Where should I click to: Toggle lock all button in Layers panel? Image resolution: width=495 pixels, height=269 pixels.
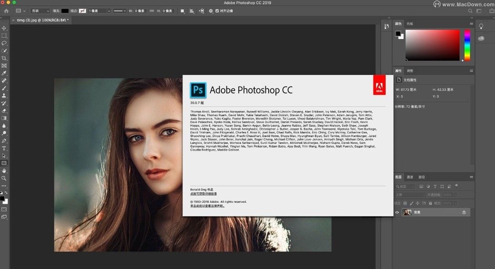click(430, 203)
